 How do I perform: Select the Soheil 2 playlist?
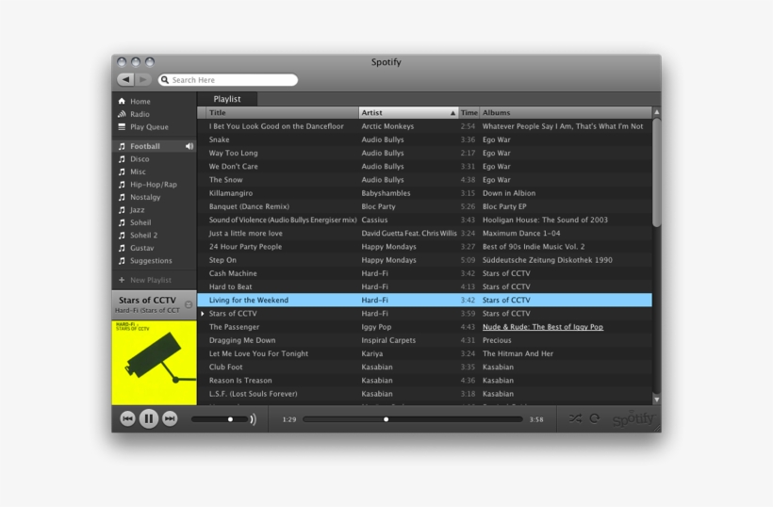tap(154, 235)
